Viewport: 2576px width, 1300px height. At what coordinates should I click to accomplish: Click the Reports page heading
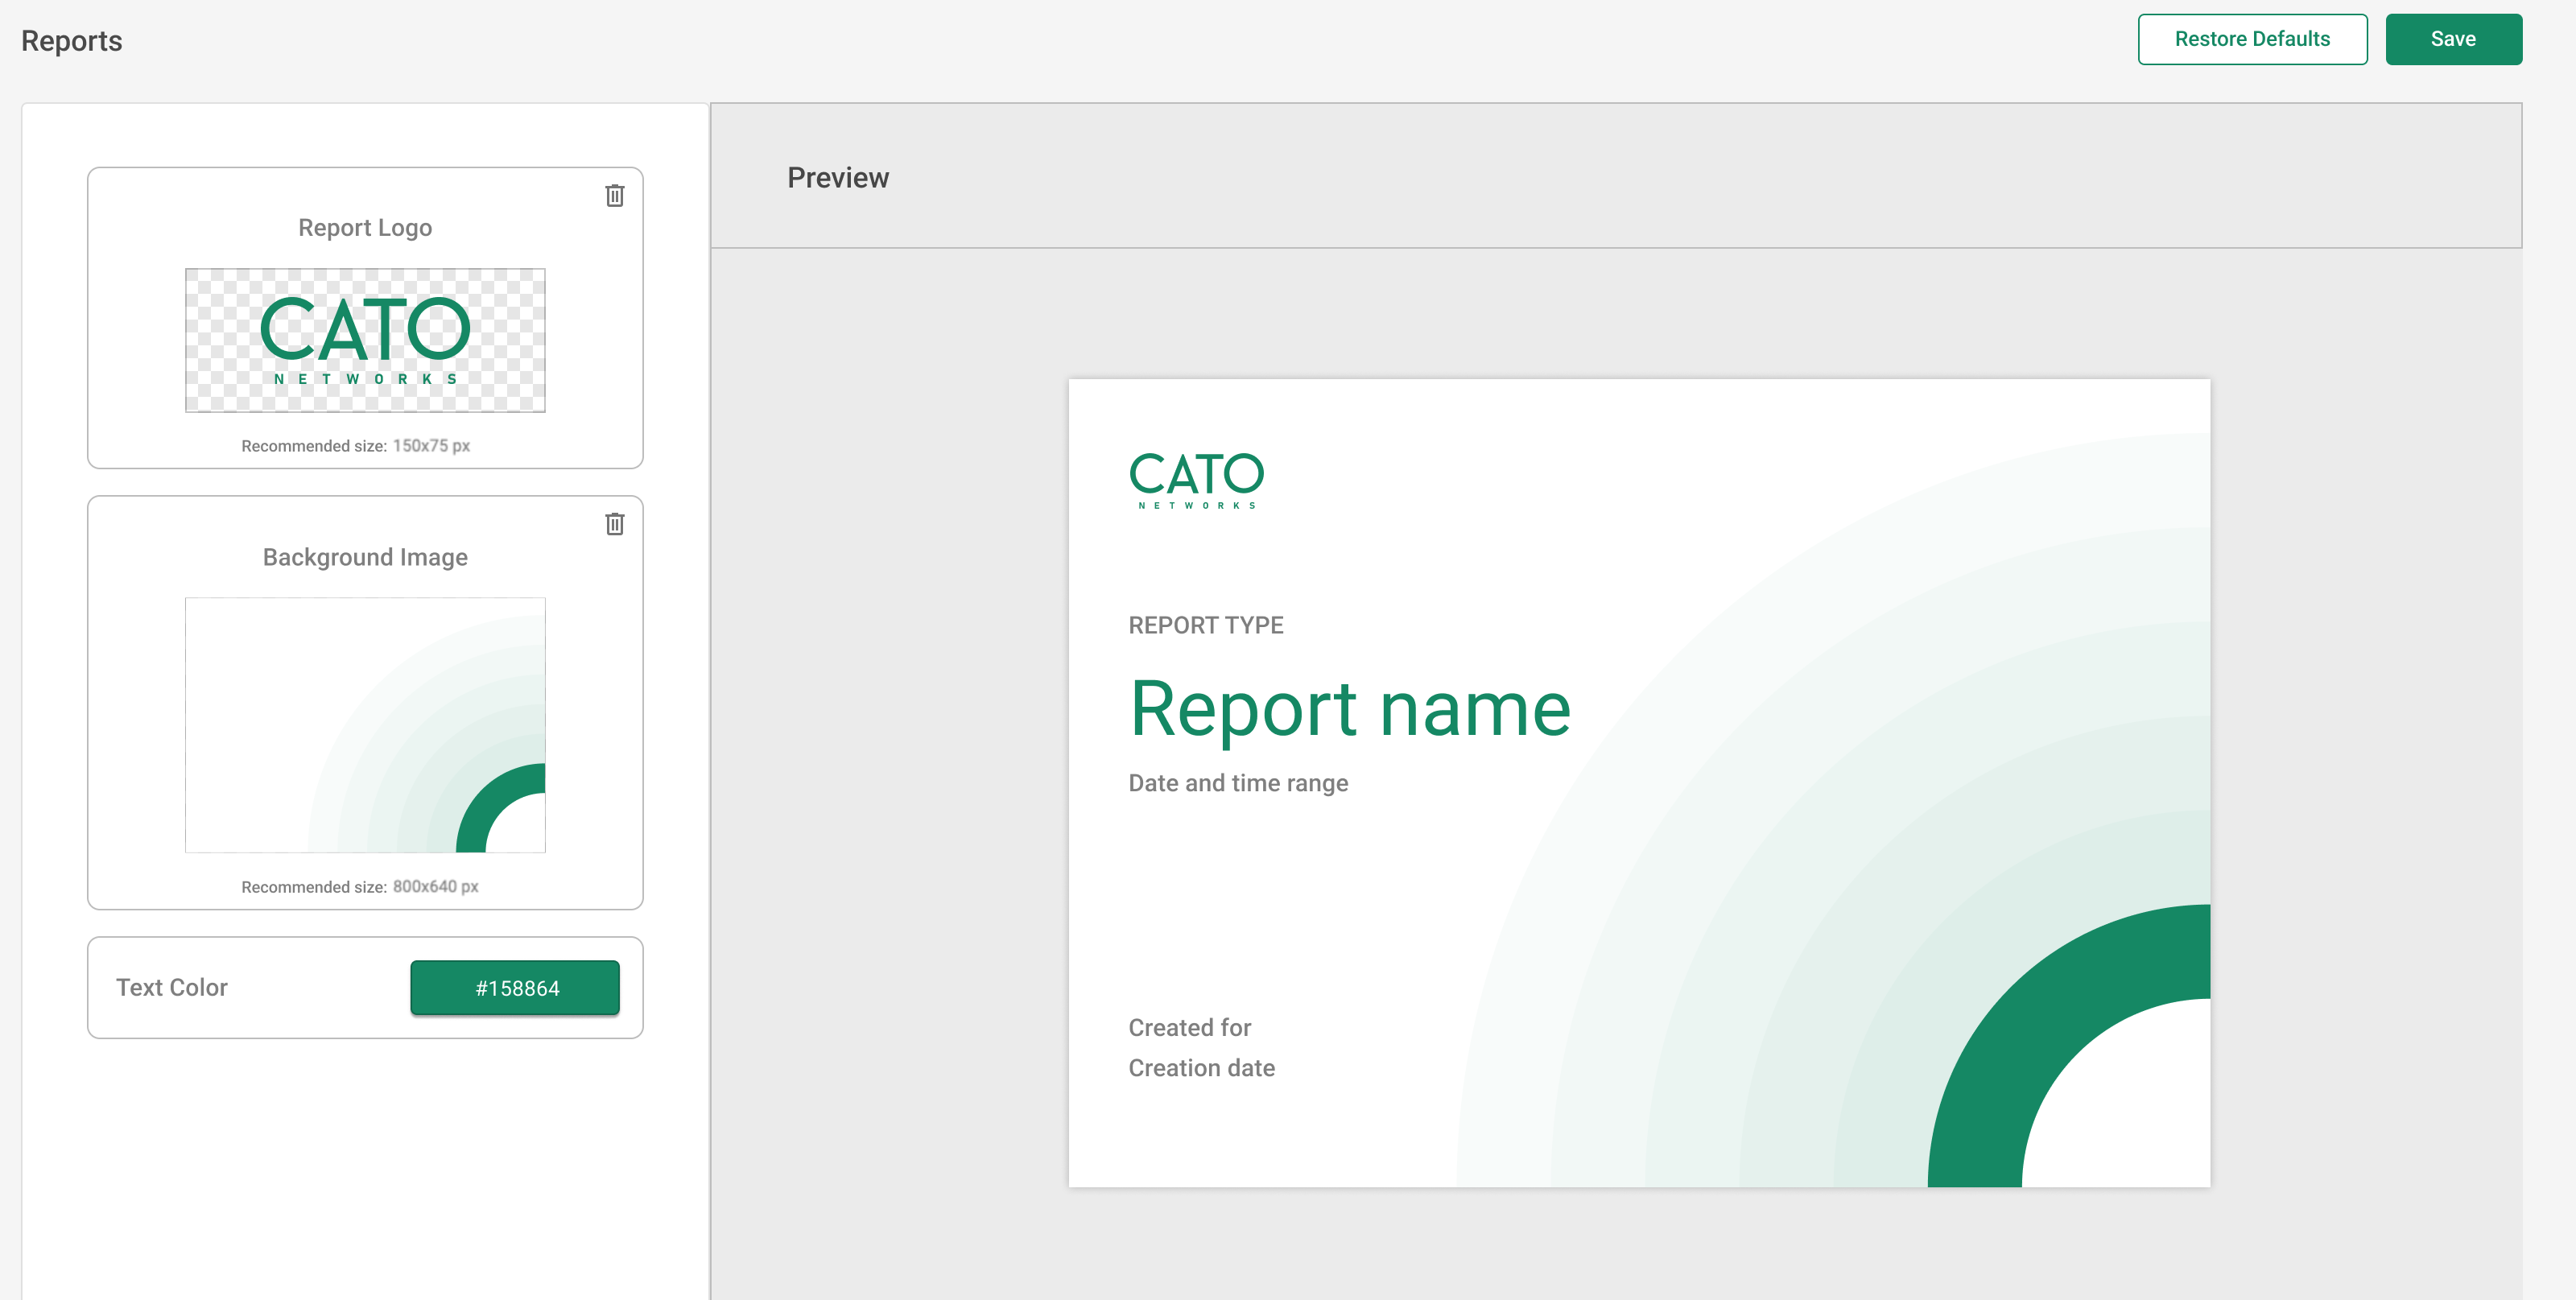tap(71, 41)
